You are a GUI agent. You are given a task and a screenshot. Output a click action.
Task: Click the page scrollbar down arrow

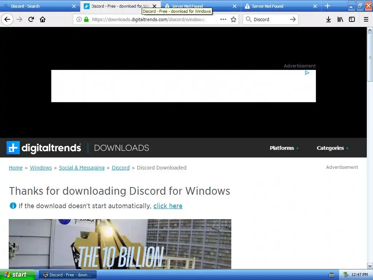[370, 266]
